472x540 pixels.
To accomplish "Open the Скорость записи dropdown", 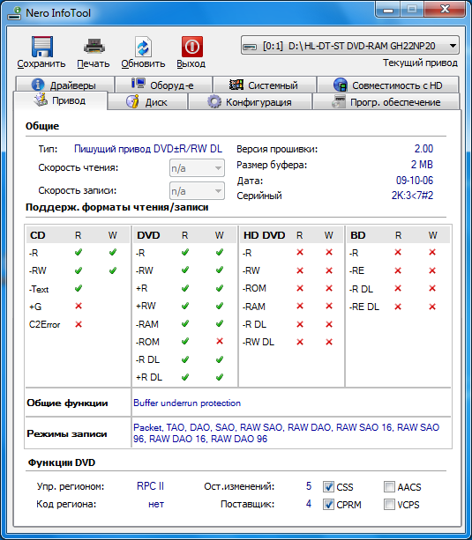I will pos(197,191).
